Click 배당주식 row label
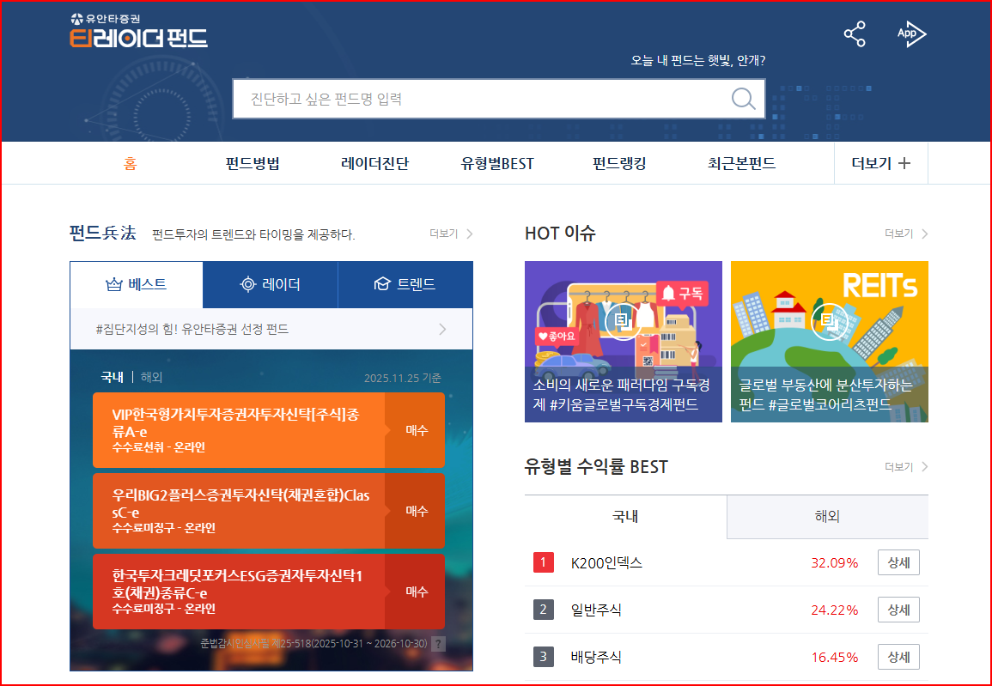The width and height of the screenshot is (992, 686). click(x=596, y=656)
